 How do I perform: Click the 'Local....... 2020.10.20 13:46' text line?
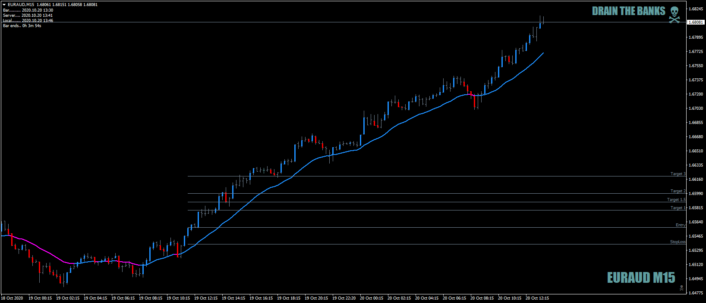28,21
